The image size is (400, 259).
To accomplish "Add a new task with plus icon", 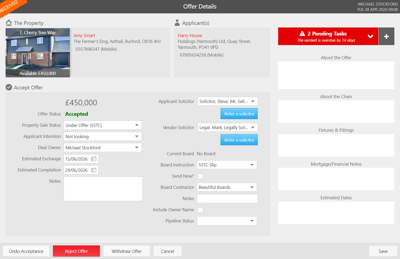I will 386,36.
